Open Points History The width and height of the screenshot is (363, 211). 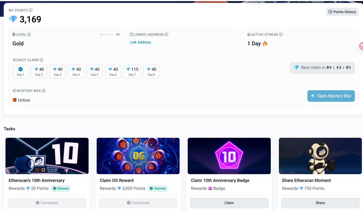342,12
